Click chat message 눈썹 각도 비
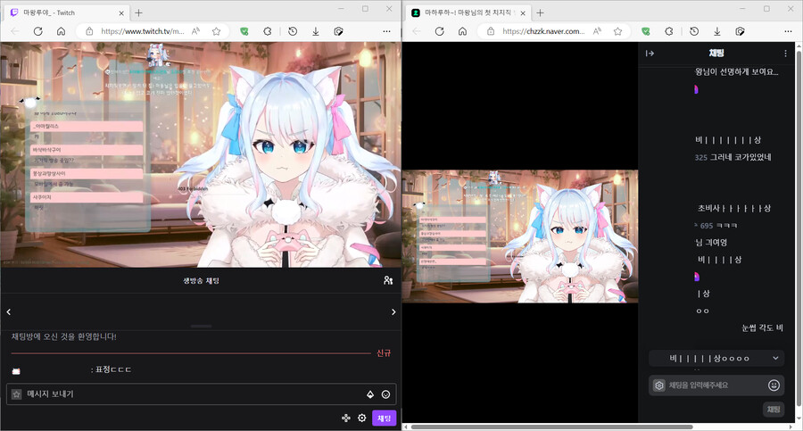This screenshot has width=803, height=431. (762, 328)
